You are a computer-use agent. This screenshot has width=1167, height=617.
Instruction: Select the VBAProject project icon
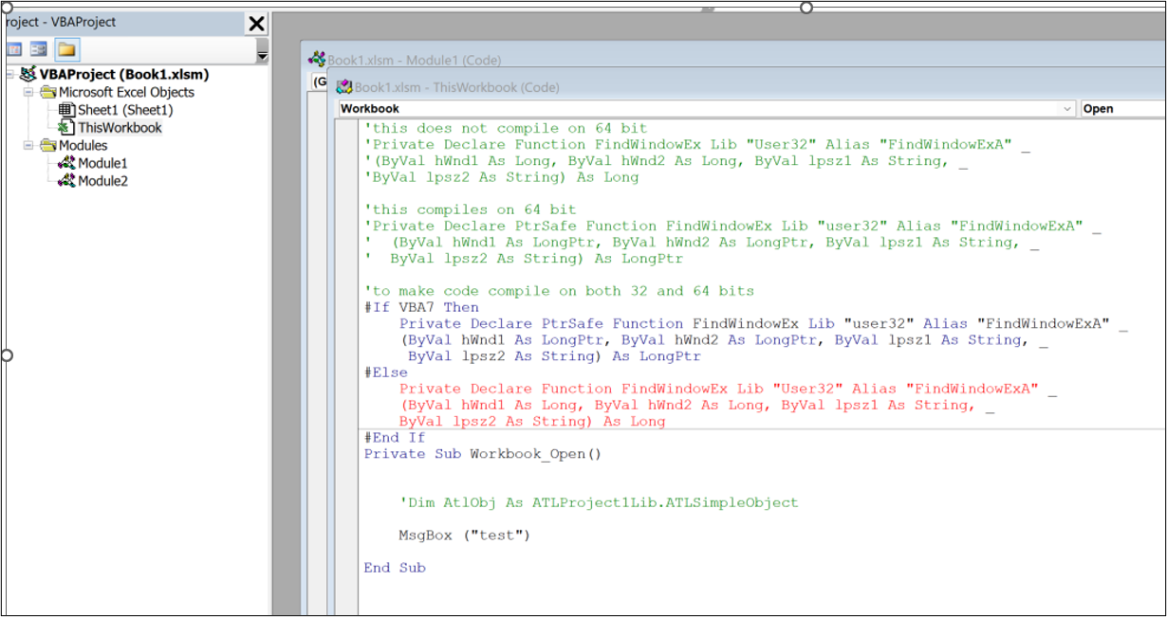pyautogui.click(x=28, y=74)
